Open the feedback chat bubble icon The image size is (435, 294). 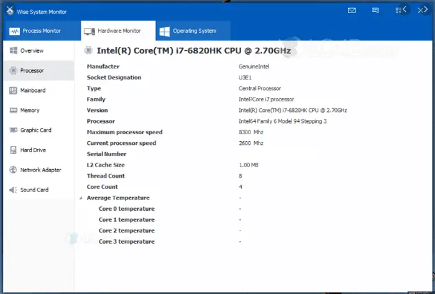[375, 11]
